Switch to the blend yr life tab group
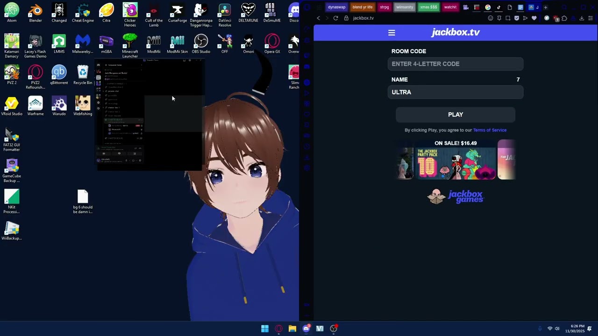The image size is (598, 336). click(363, 7)
